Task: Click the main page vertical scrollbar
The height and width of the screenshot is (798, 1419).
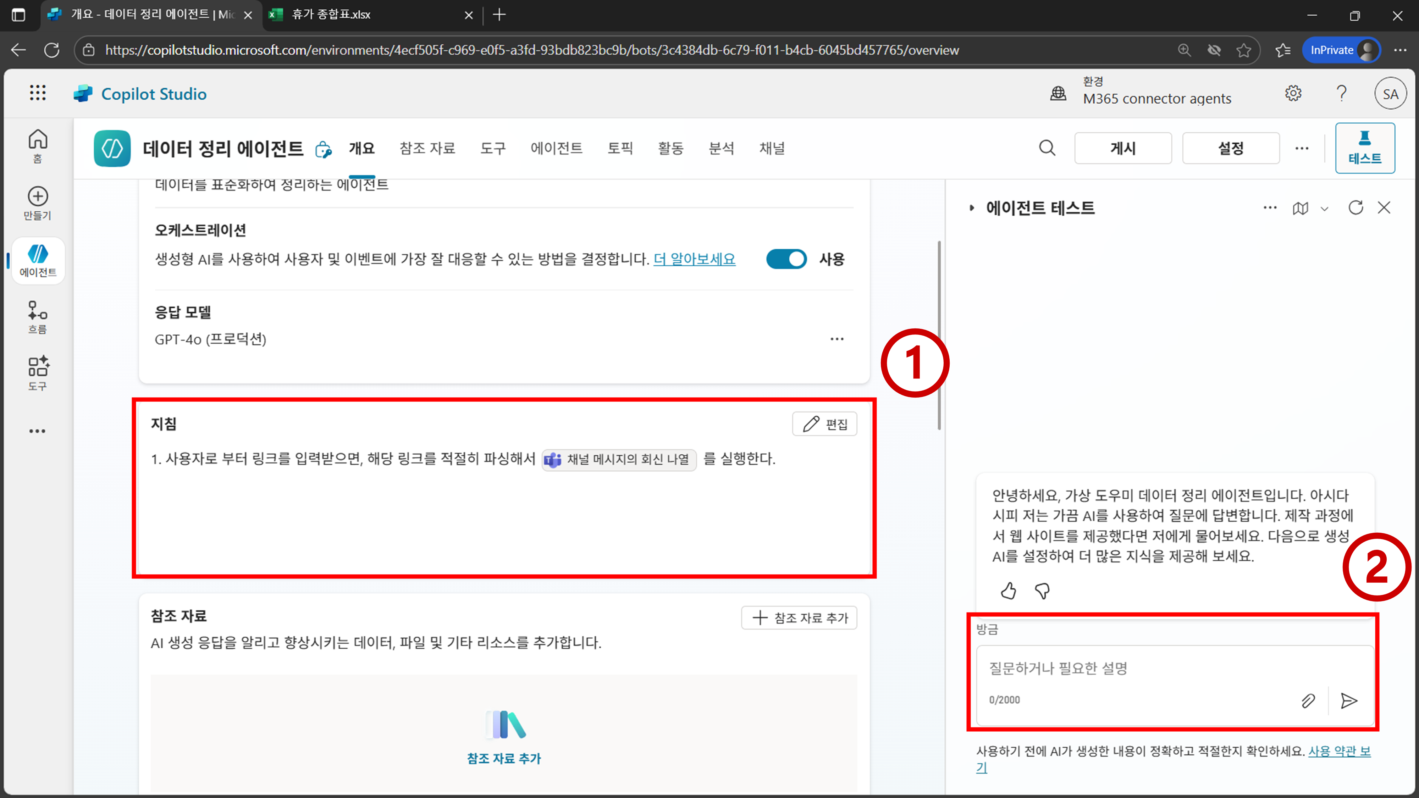Action: (x=939, y=336)
